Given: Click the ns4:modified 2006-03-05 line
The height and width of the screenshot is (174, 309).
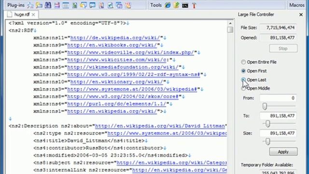Looking at the screenshot, I should 112,155.
